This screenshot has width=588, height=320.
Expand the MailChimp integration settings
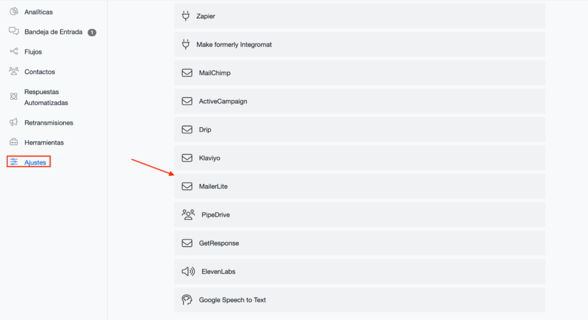[359, 73]
